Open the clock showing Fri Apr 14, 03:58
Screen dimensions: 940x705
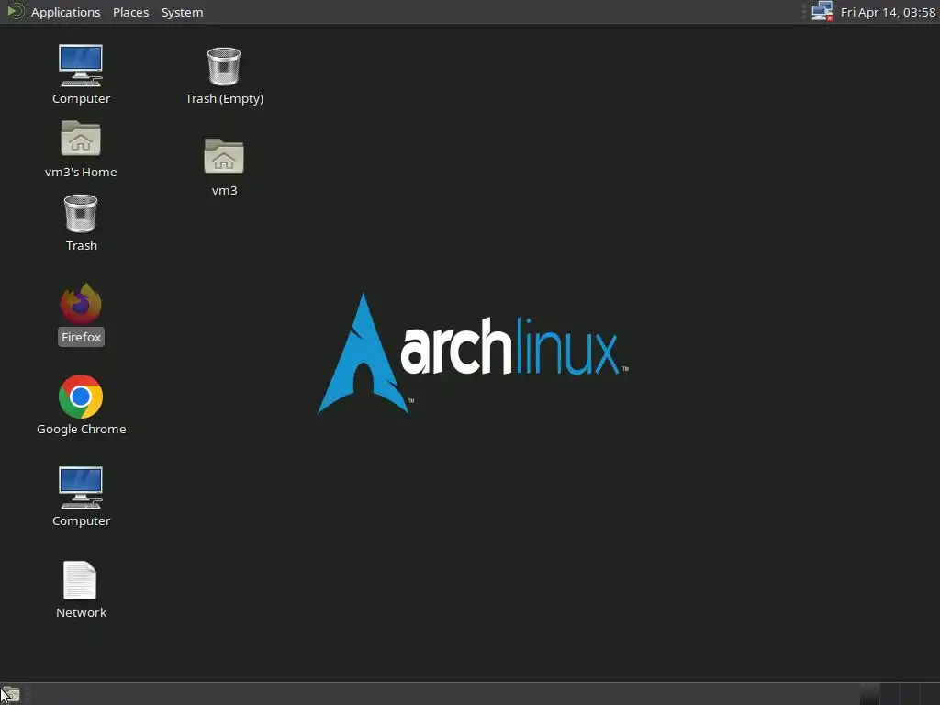(x=888, y=12)
